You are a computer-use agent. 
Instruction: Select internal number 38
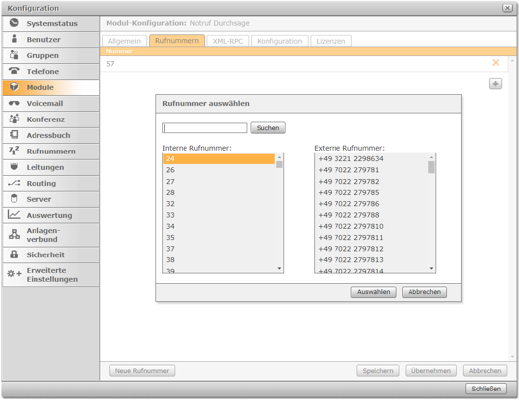tap(219, 260)
